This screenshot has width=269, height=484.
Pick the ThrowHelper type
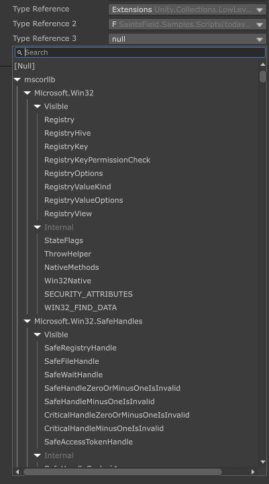[x=68, y=254]
